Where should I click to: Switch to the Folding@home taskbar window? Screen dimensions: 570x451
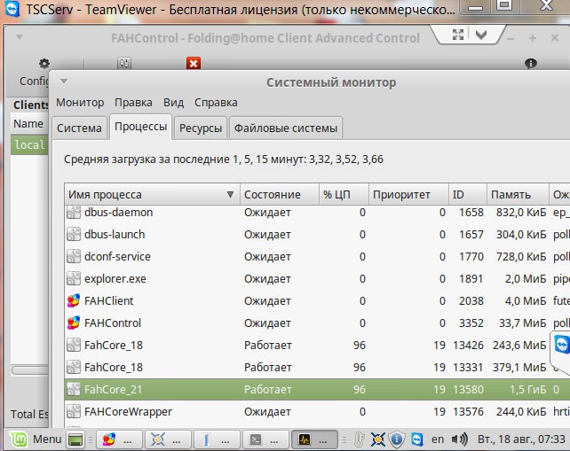tap(118, 439)
